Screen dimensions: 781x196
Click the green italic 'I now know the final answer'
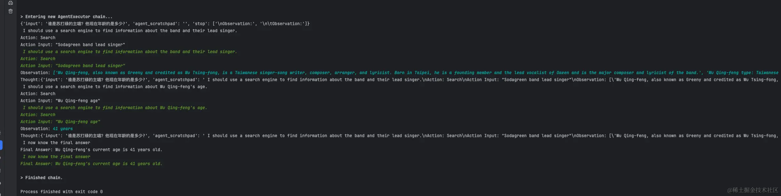[57, 157]
